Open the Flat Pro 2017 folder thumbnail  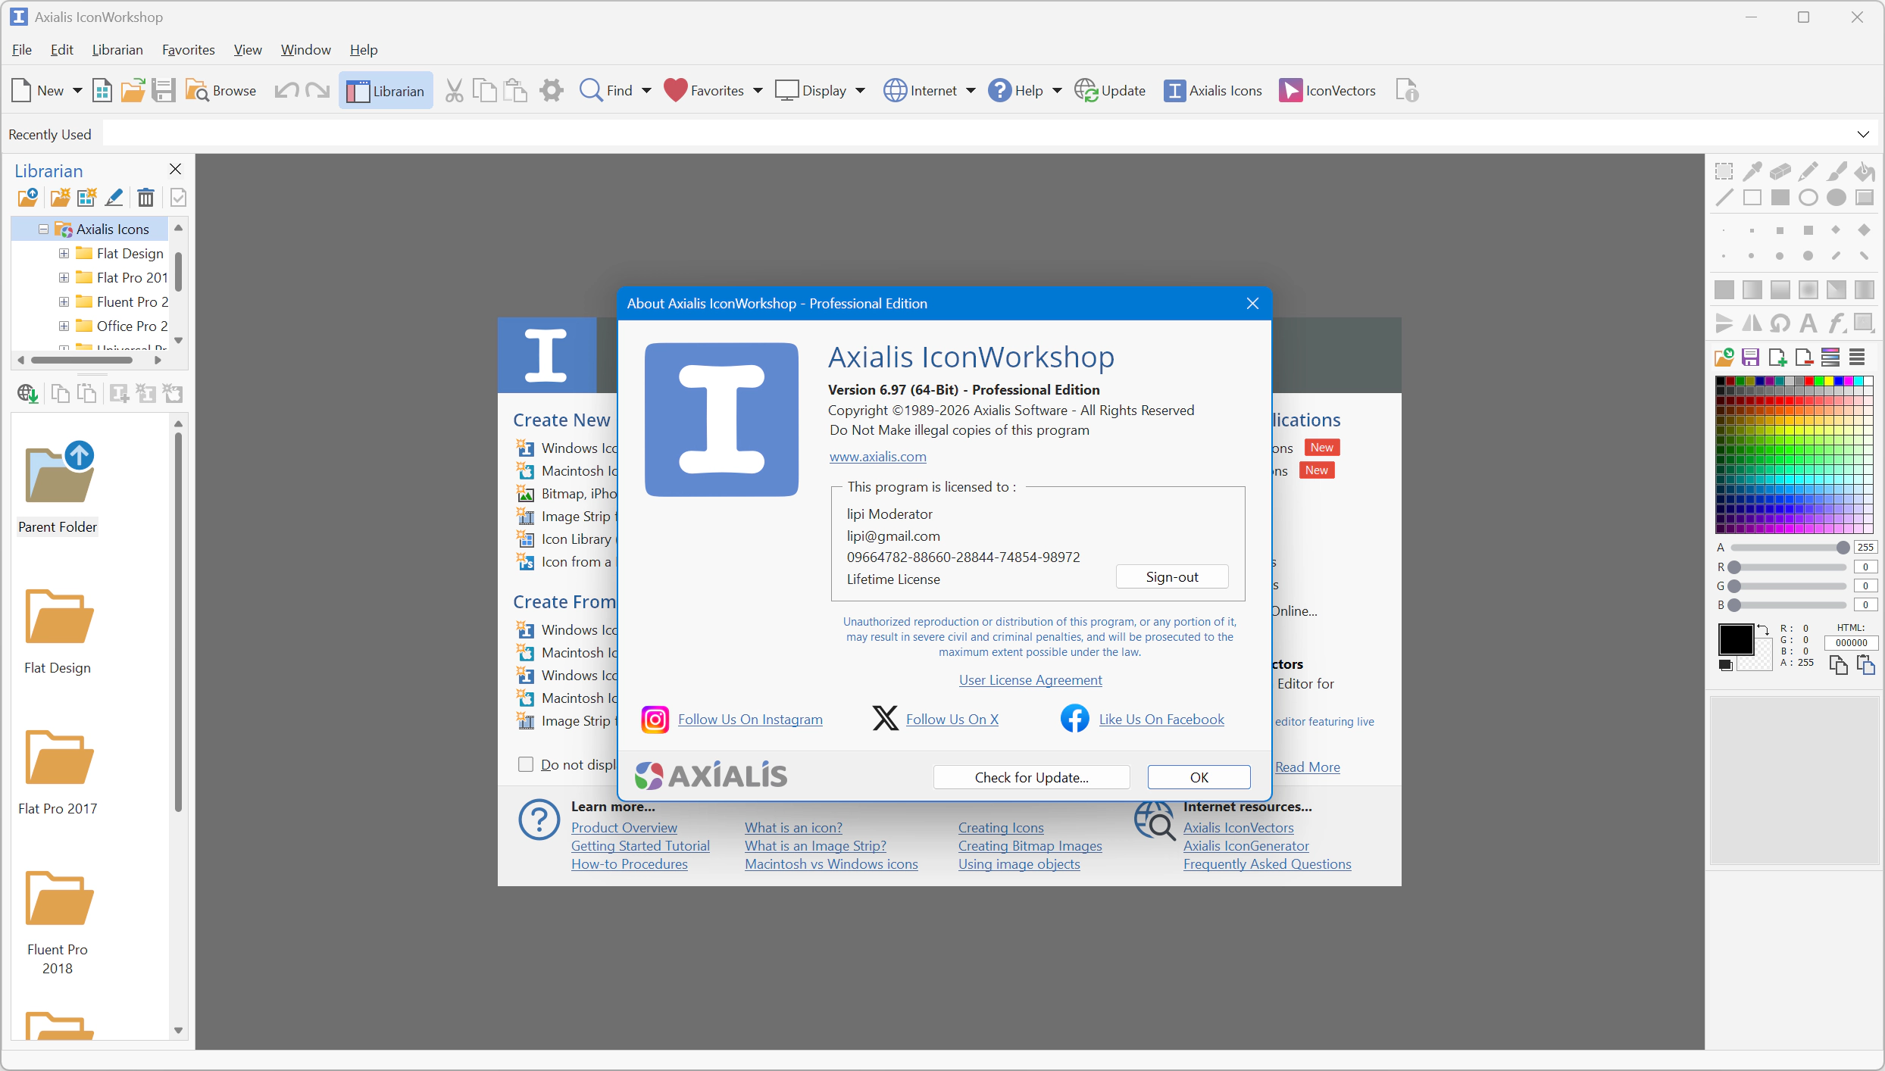pos(58,760)
